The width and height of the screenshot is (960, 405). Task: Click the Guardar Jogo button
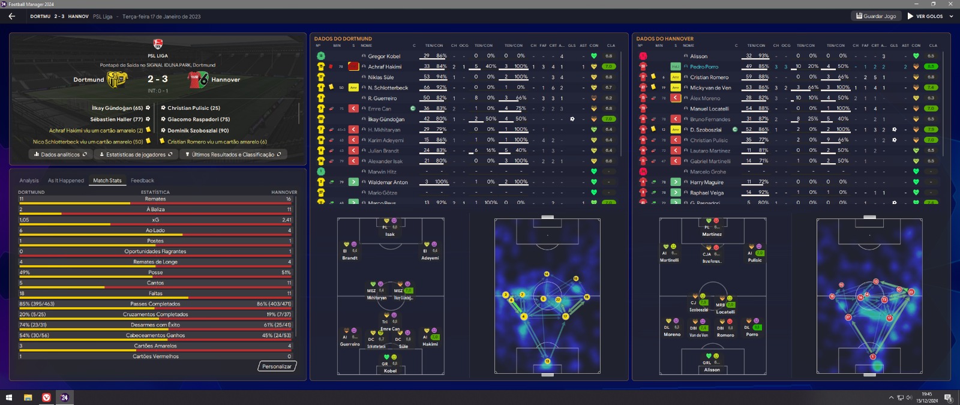(x=876, y=16)
